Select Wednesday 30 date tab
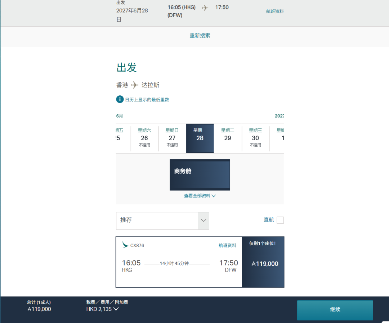The image size is (389, 323). tap(255, 138)
